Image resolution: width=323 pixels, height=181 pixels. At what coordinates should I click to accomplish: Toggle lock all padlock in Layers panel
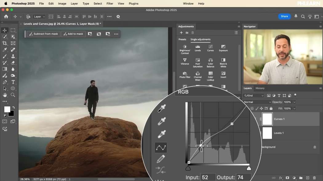[x=271, y=108]
